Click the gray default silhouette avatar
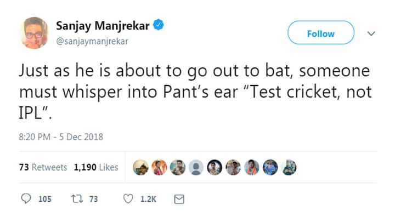 coord(196,167)
